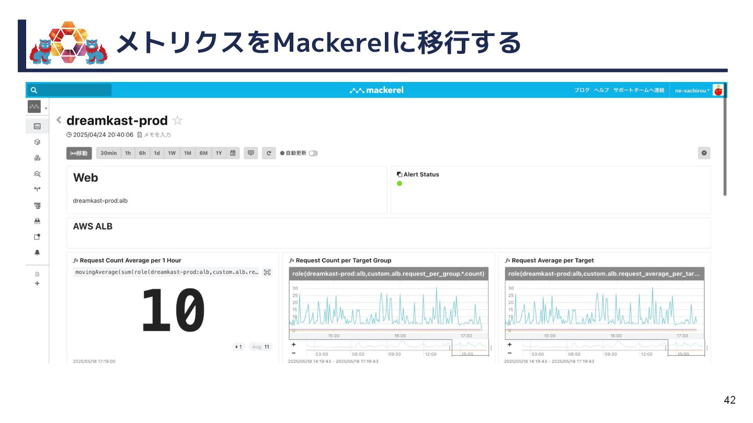Open the ブログ link
Viewport: 753px width, 423px height.
(x=582, y=90)
